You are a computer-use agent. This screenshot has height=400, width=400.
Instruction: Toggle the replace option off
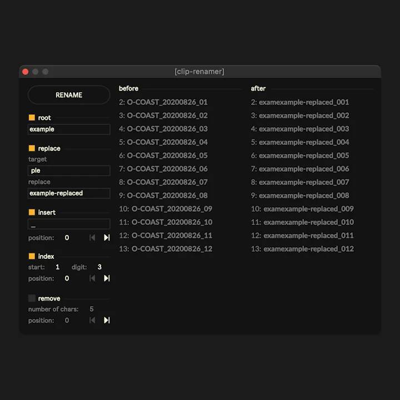coord(32,148)
